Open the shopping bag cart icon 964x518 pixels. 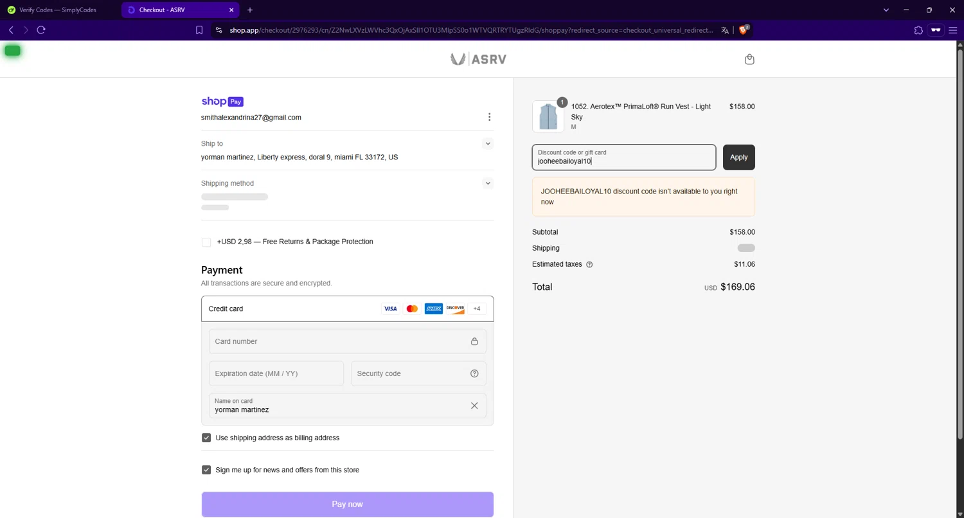point(749,59)
